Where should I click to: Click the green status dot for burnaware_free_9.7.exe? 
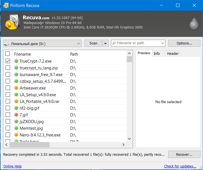pyautogui.click(x=16, y=74)
